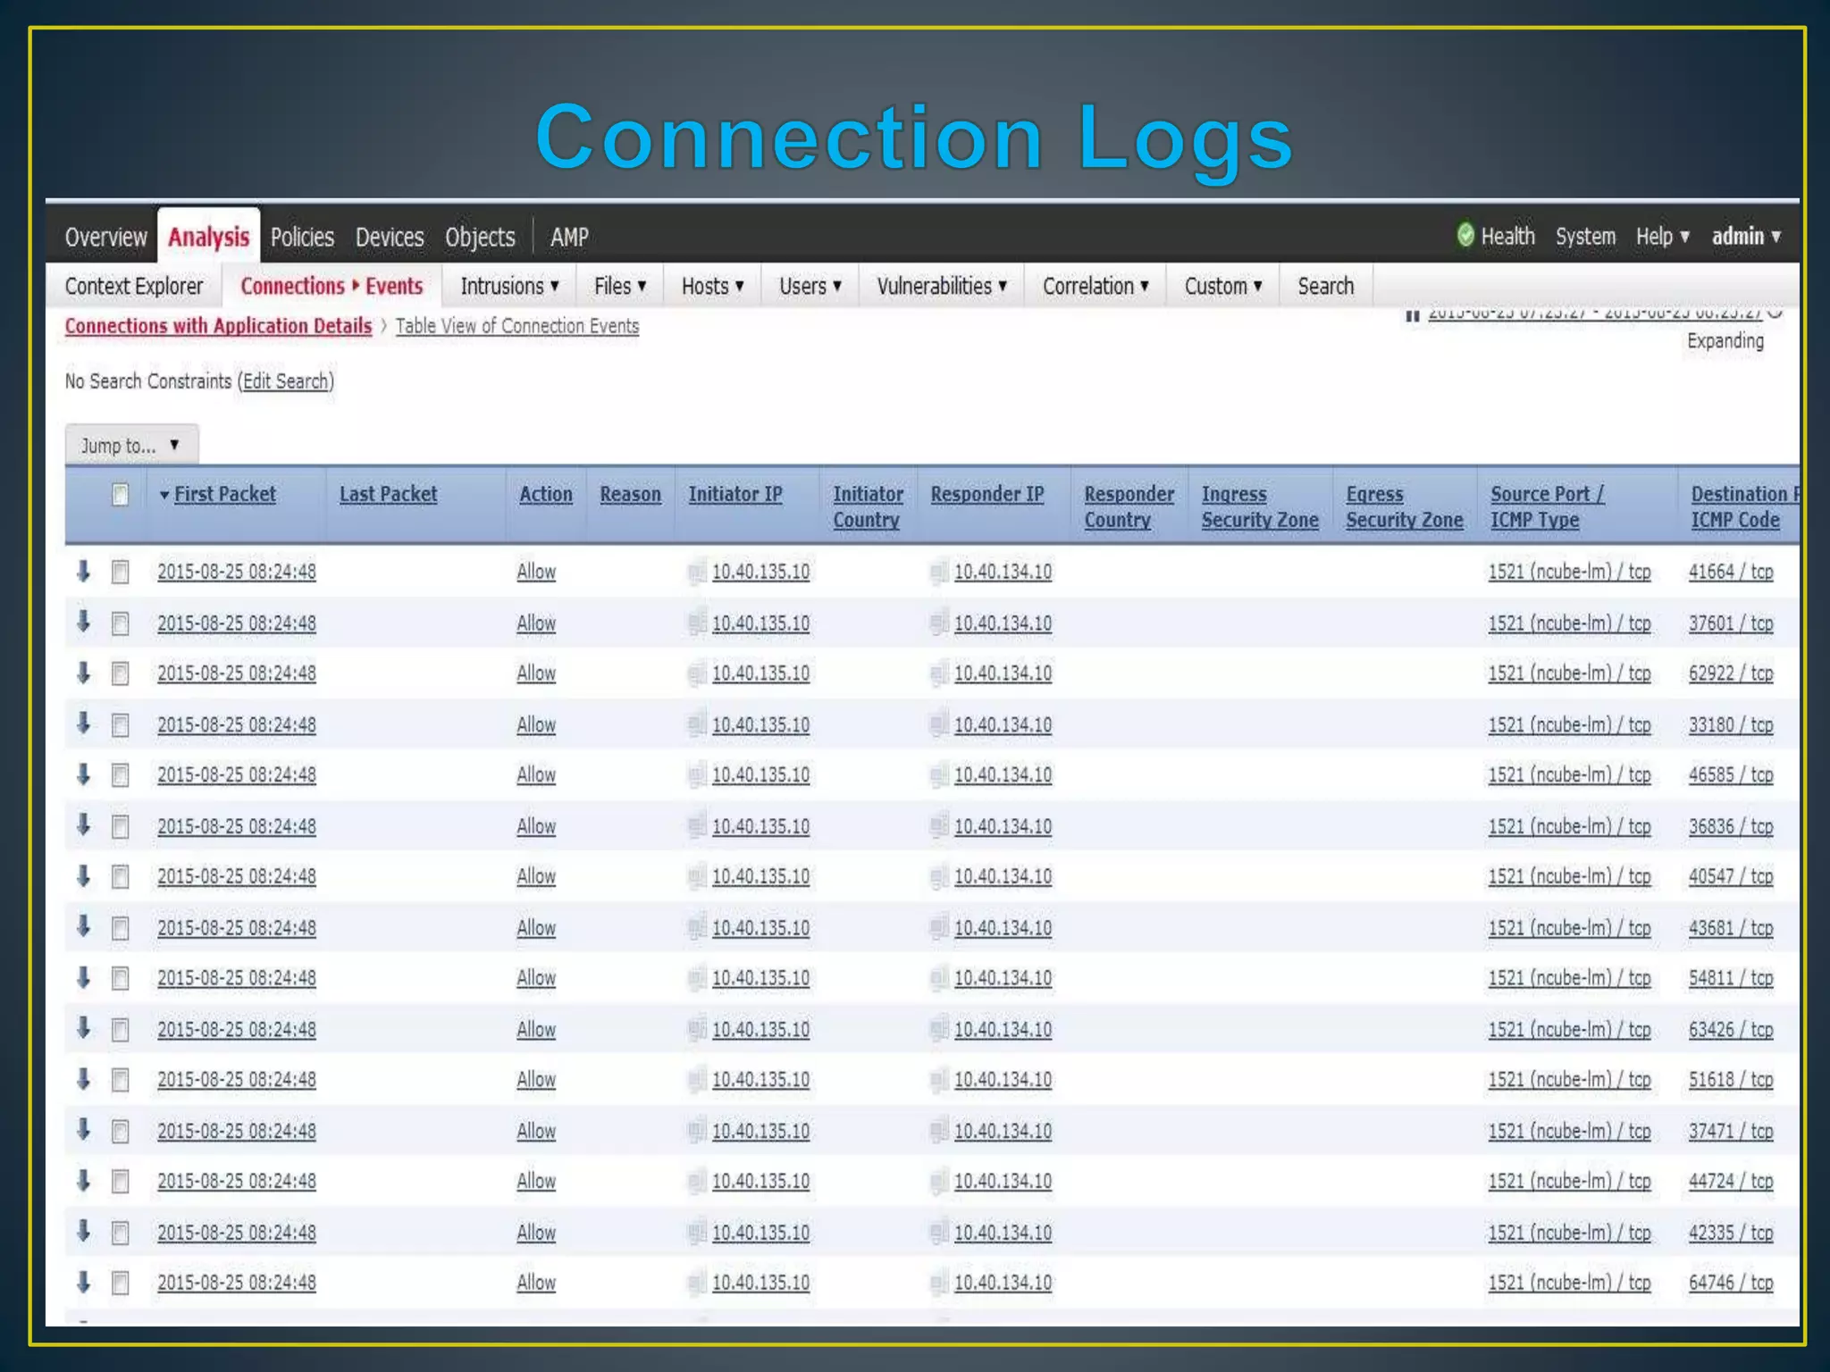Screen dimensions: 1830x1372
Task: Open the System menu
Action: coord(1585,236)
